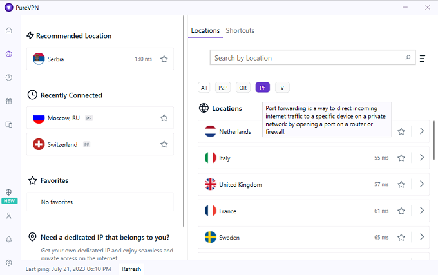Favorite Serbia with the star
Viewport: 438px width, 275px height.
point(164,59)
